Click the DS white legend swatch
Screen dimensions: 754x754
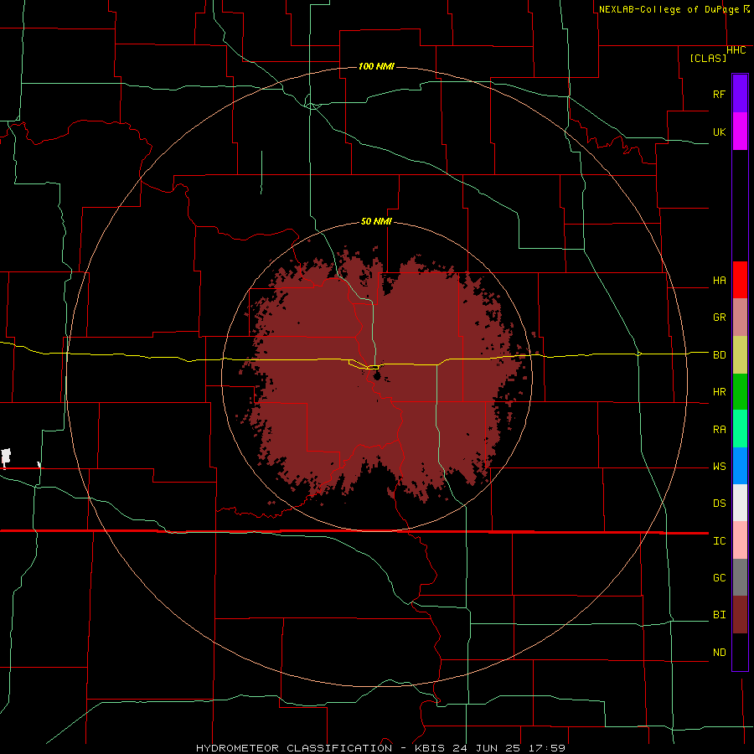[x=740, y=503]
